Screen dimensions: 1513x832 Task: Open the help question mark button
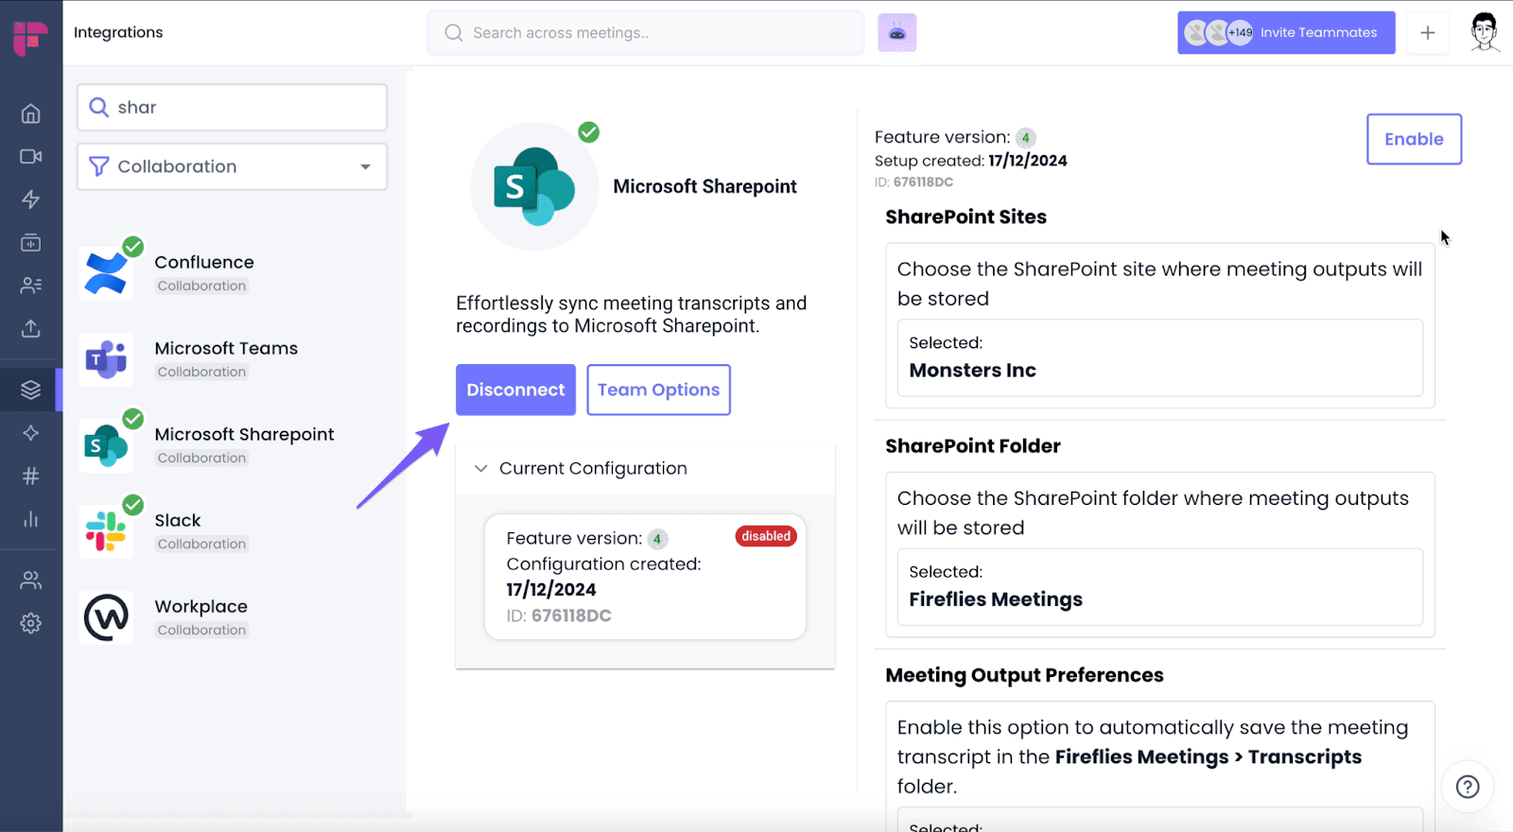tap(1468, 787)
